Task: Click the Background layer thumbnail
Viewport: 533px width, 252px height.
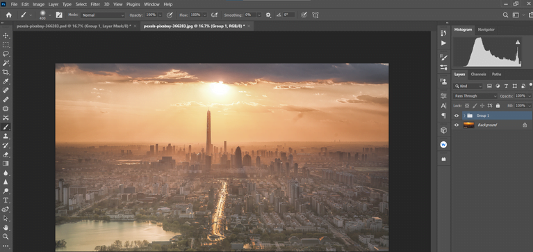Action: 468,125
